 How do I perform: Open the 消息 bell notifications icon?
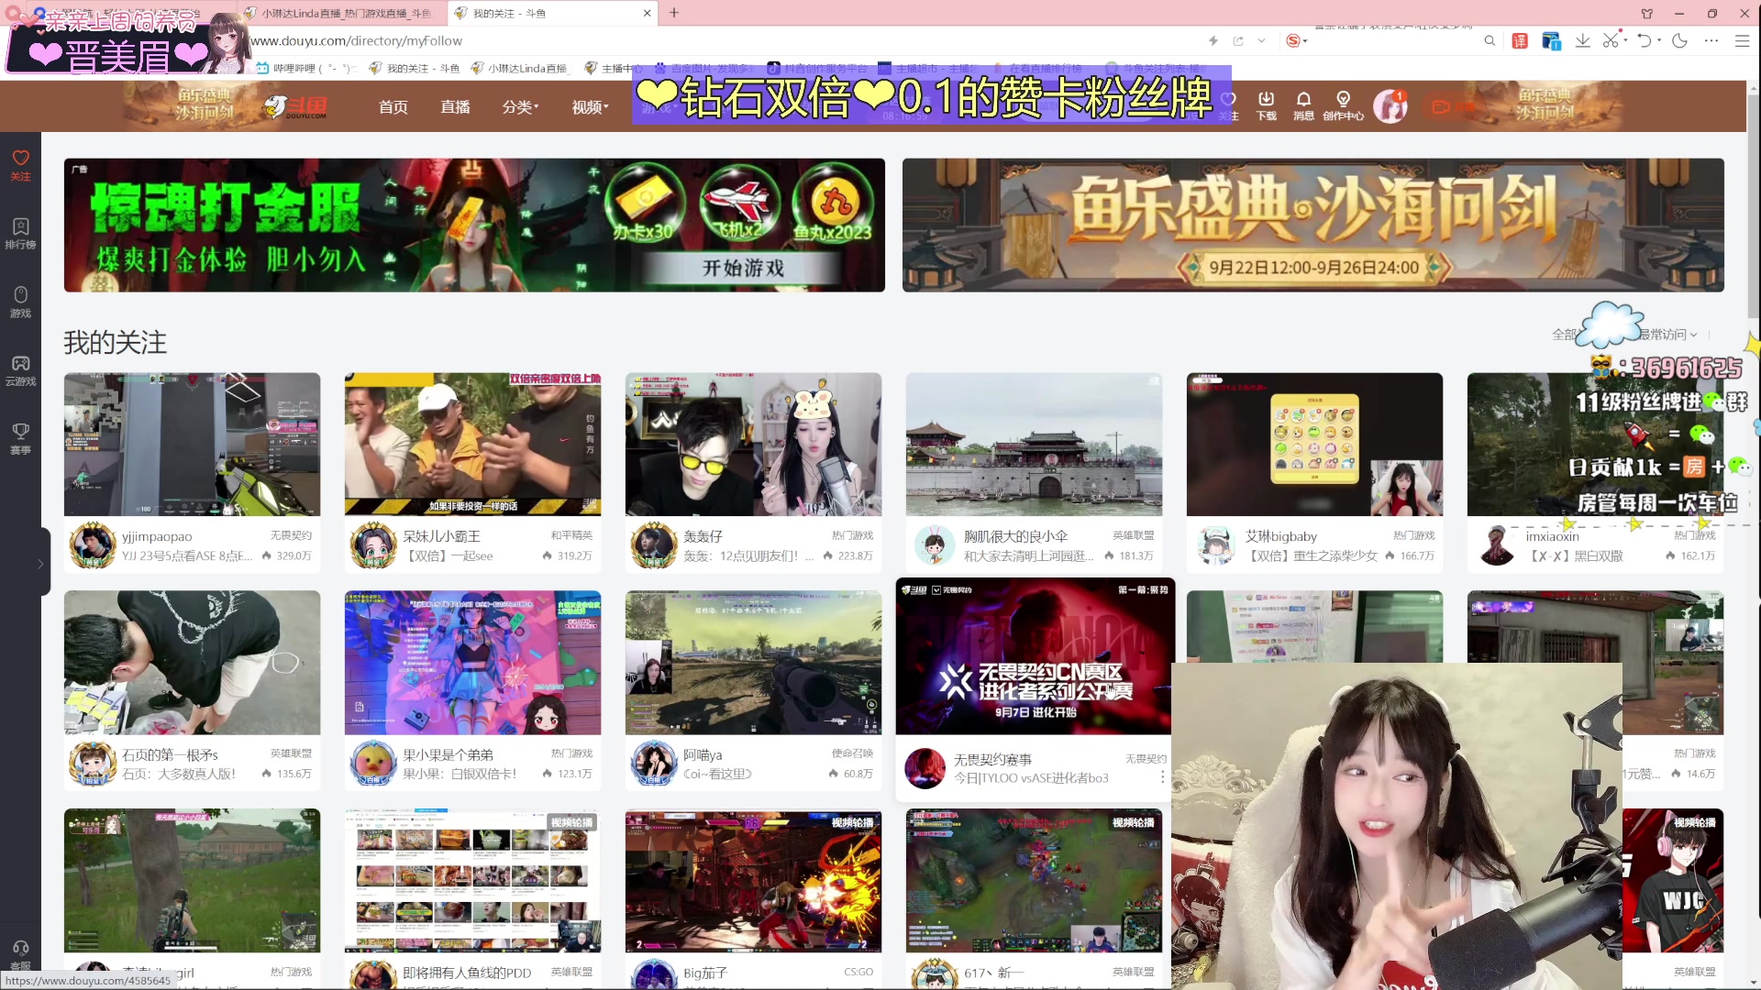pyautogui.click(x=1303, y=105)
